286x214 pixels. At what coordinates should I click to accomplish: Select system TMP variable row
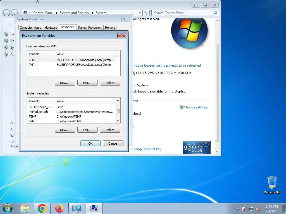pos(71,121)
